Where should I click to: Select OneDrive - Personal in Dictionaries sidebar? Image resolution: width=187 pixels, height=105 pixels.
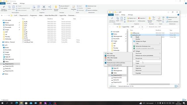[x=9, y=42]
